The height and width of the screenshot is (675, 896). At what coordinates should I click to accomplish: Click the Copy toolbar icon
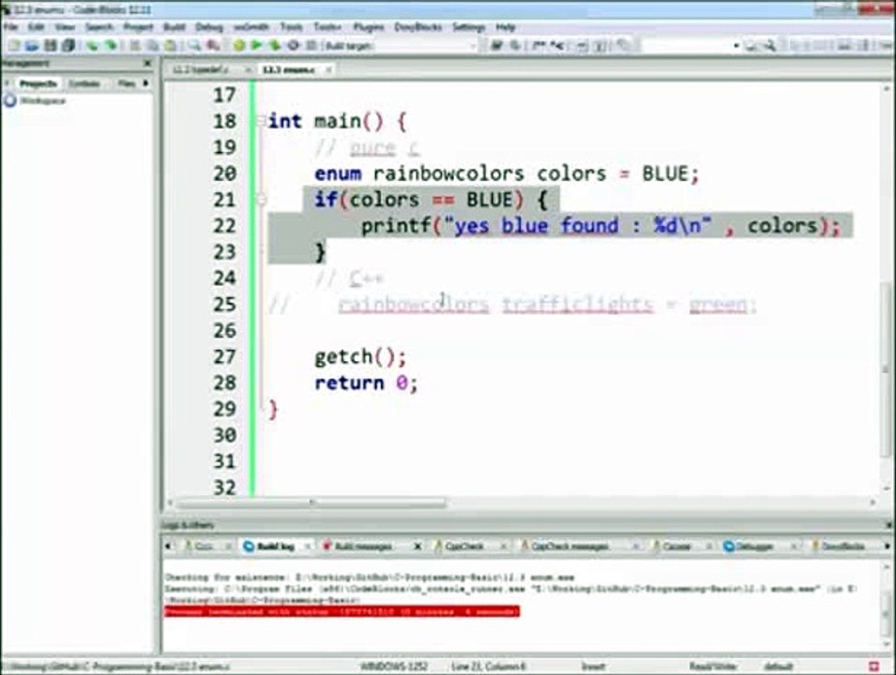(153, 45)
